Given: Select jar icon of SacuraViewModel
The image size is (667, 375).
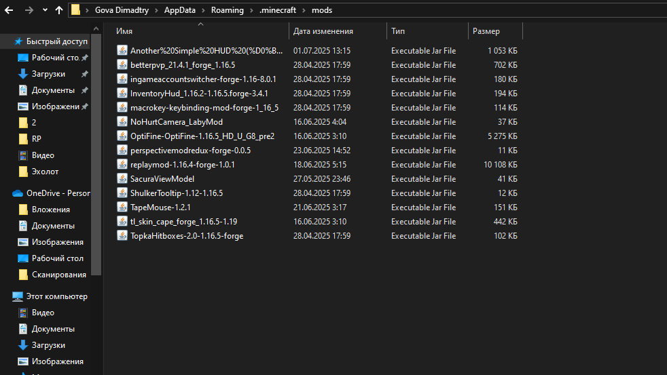Looking at the screenshot, I should click(122, 178).
